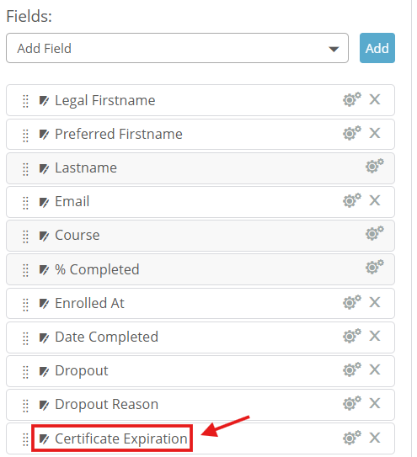Remove the Enrolled At field
This screenshot has width=417, height=457.
click(375, 302)
